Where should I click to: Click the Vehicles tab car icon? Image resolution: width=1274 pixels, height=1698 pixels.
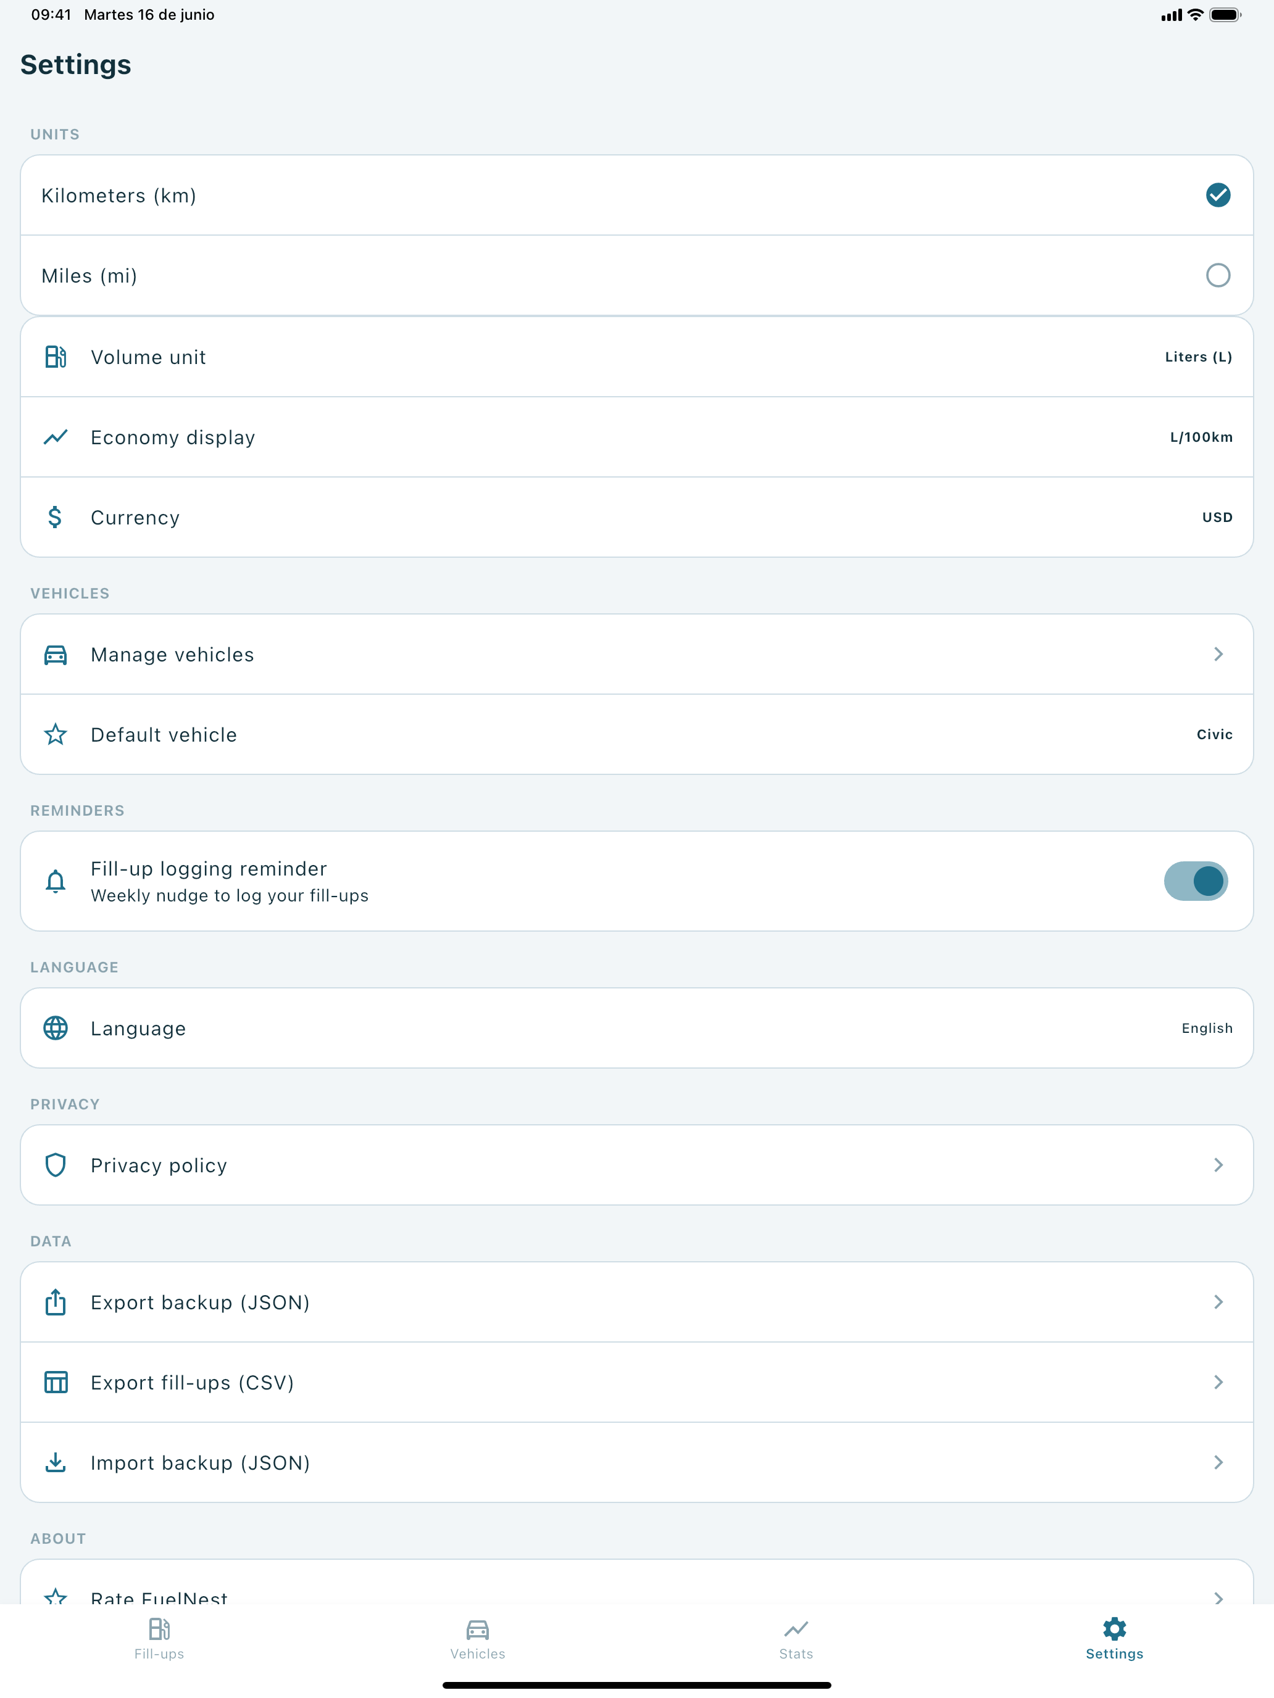click(478, 1628)
